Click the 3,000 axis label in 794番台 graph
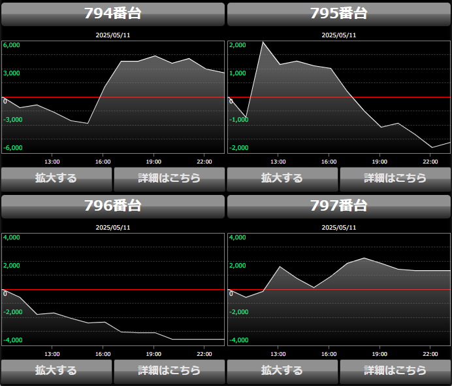The width and height of the screenshot is (452, 386). point(12,73)
